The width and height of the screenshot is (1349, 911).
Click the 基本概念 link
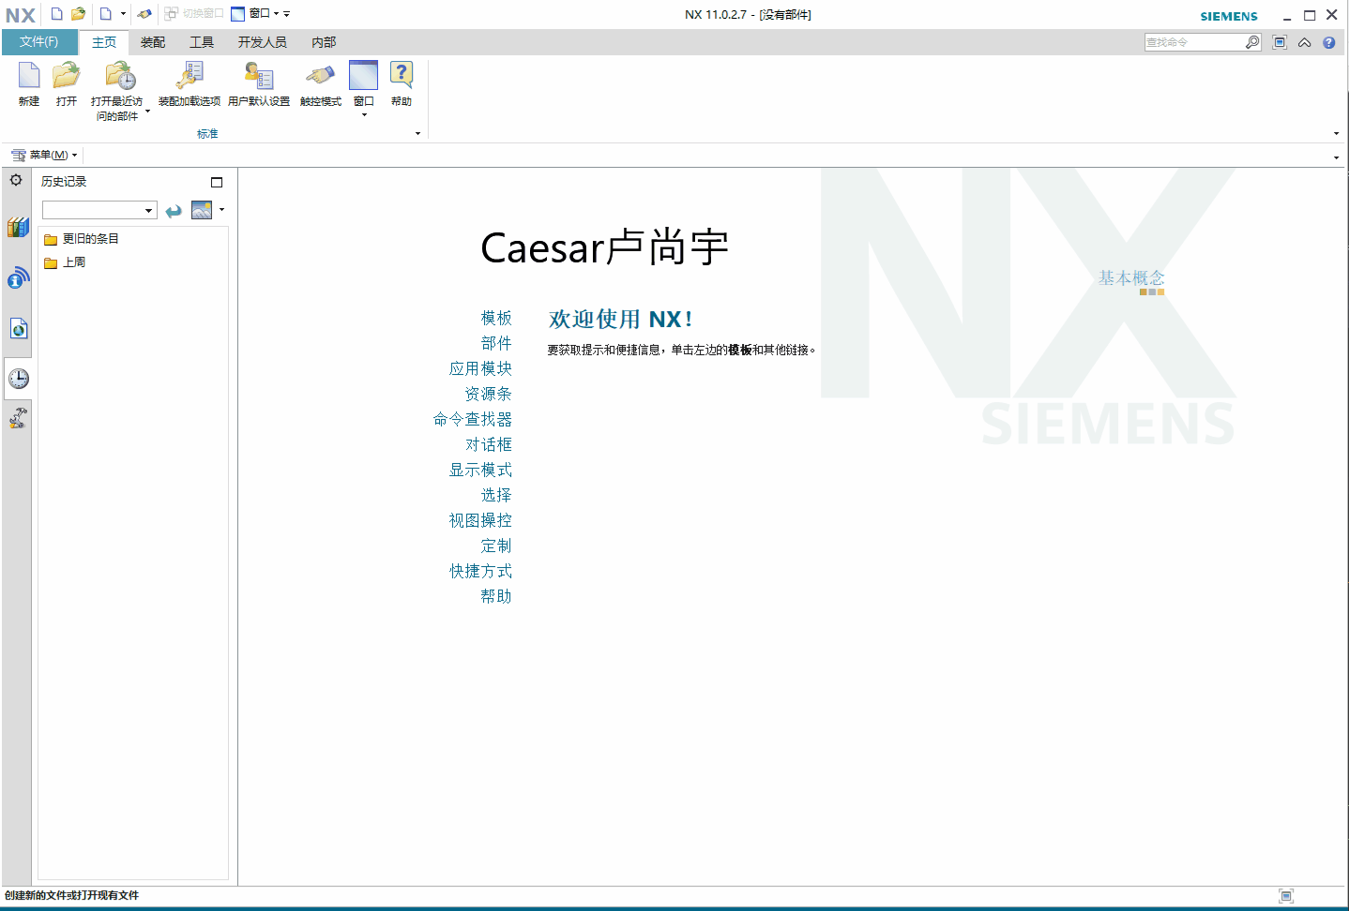pos(1131,278)
